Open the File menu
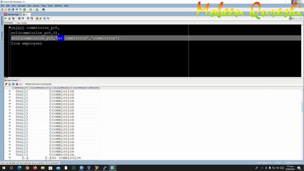 click(2, 6)
